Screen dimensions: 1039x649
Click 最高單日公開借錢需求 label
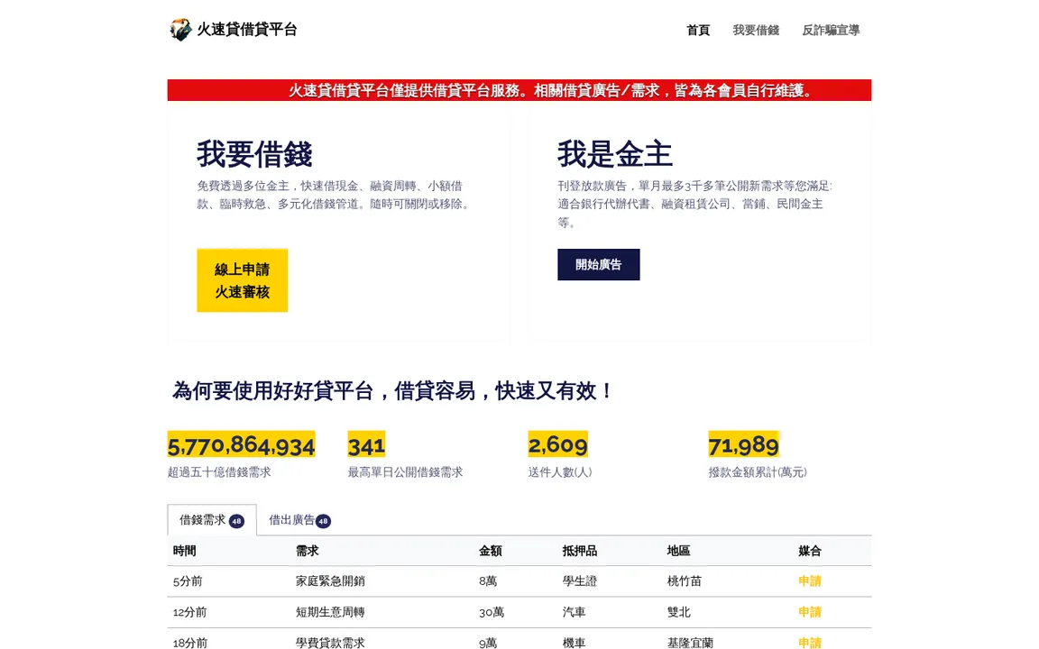405,472
